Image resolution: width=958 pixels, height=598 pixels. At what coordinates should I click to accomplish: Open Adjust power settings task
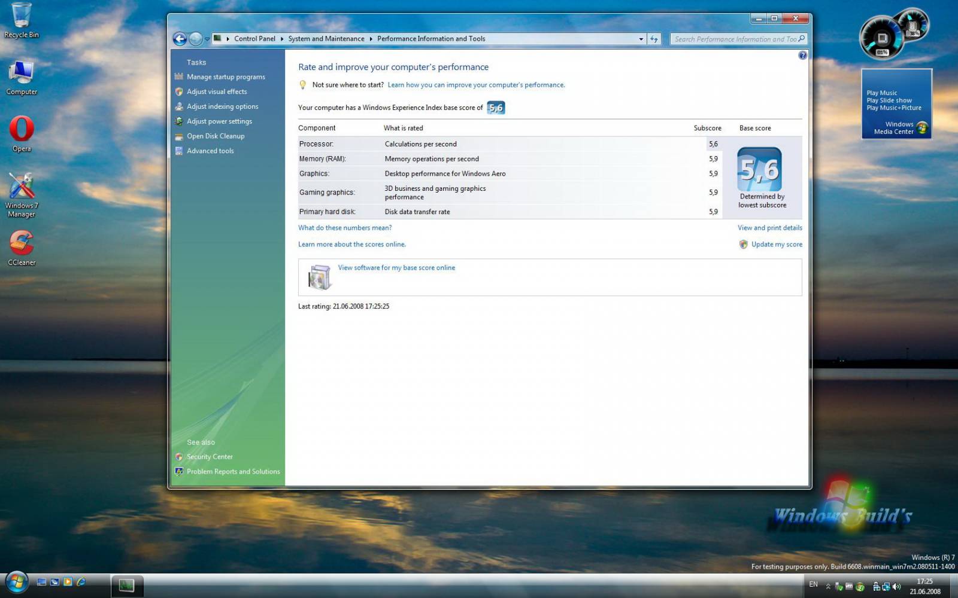(x=219, y=121)
